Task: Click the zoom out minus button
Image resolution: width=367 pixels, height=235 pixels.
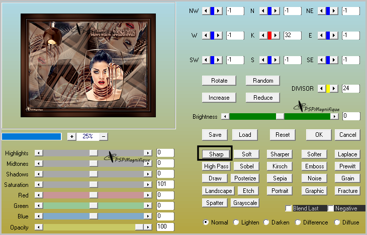Action: point(104,136)
